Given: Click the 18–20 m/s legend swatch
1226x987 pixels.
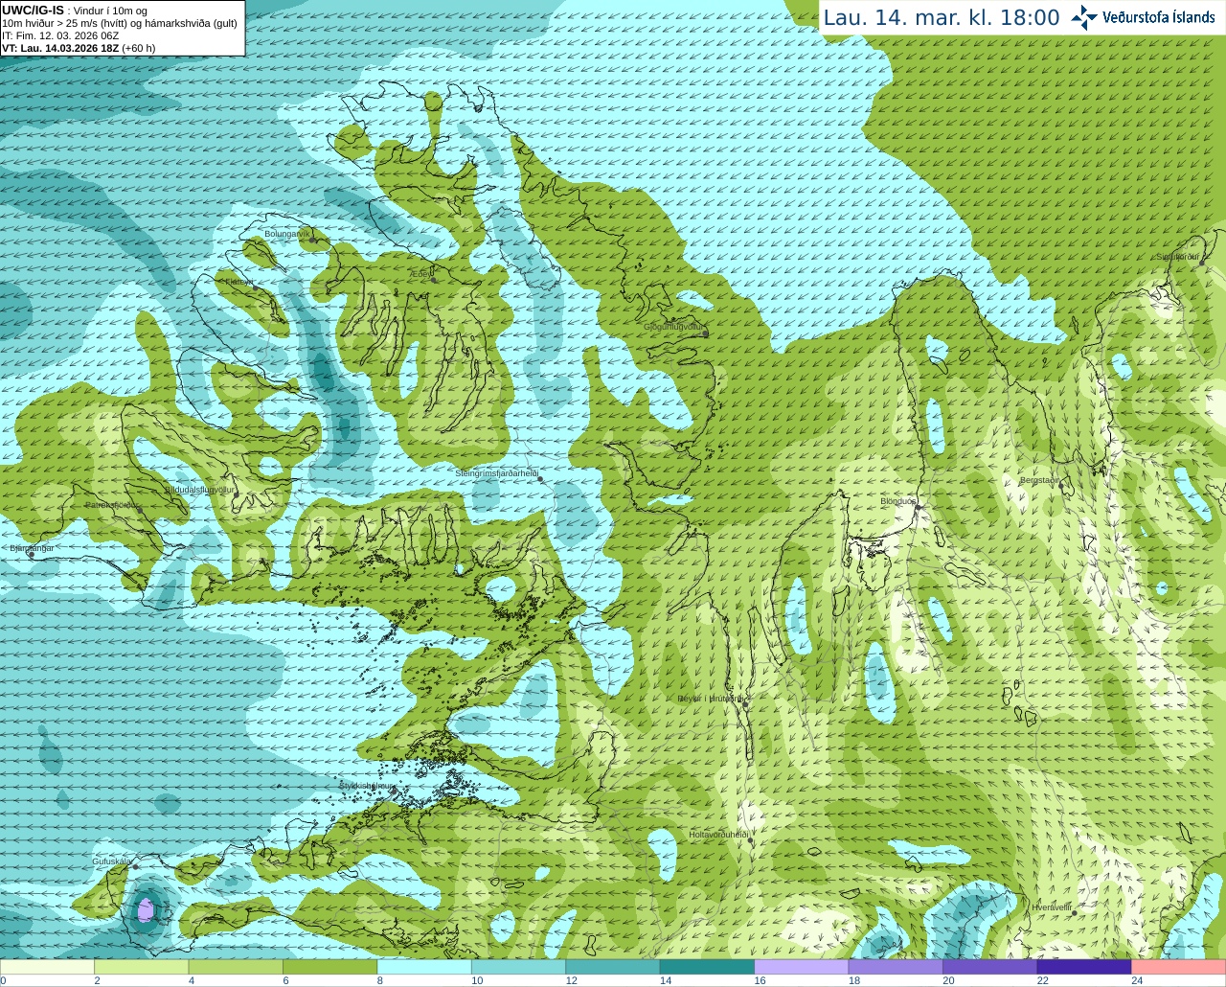Looking at the screenshot, I should 896,967.
